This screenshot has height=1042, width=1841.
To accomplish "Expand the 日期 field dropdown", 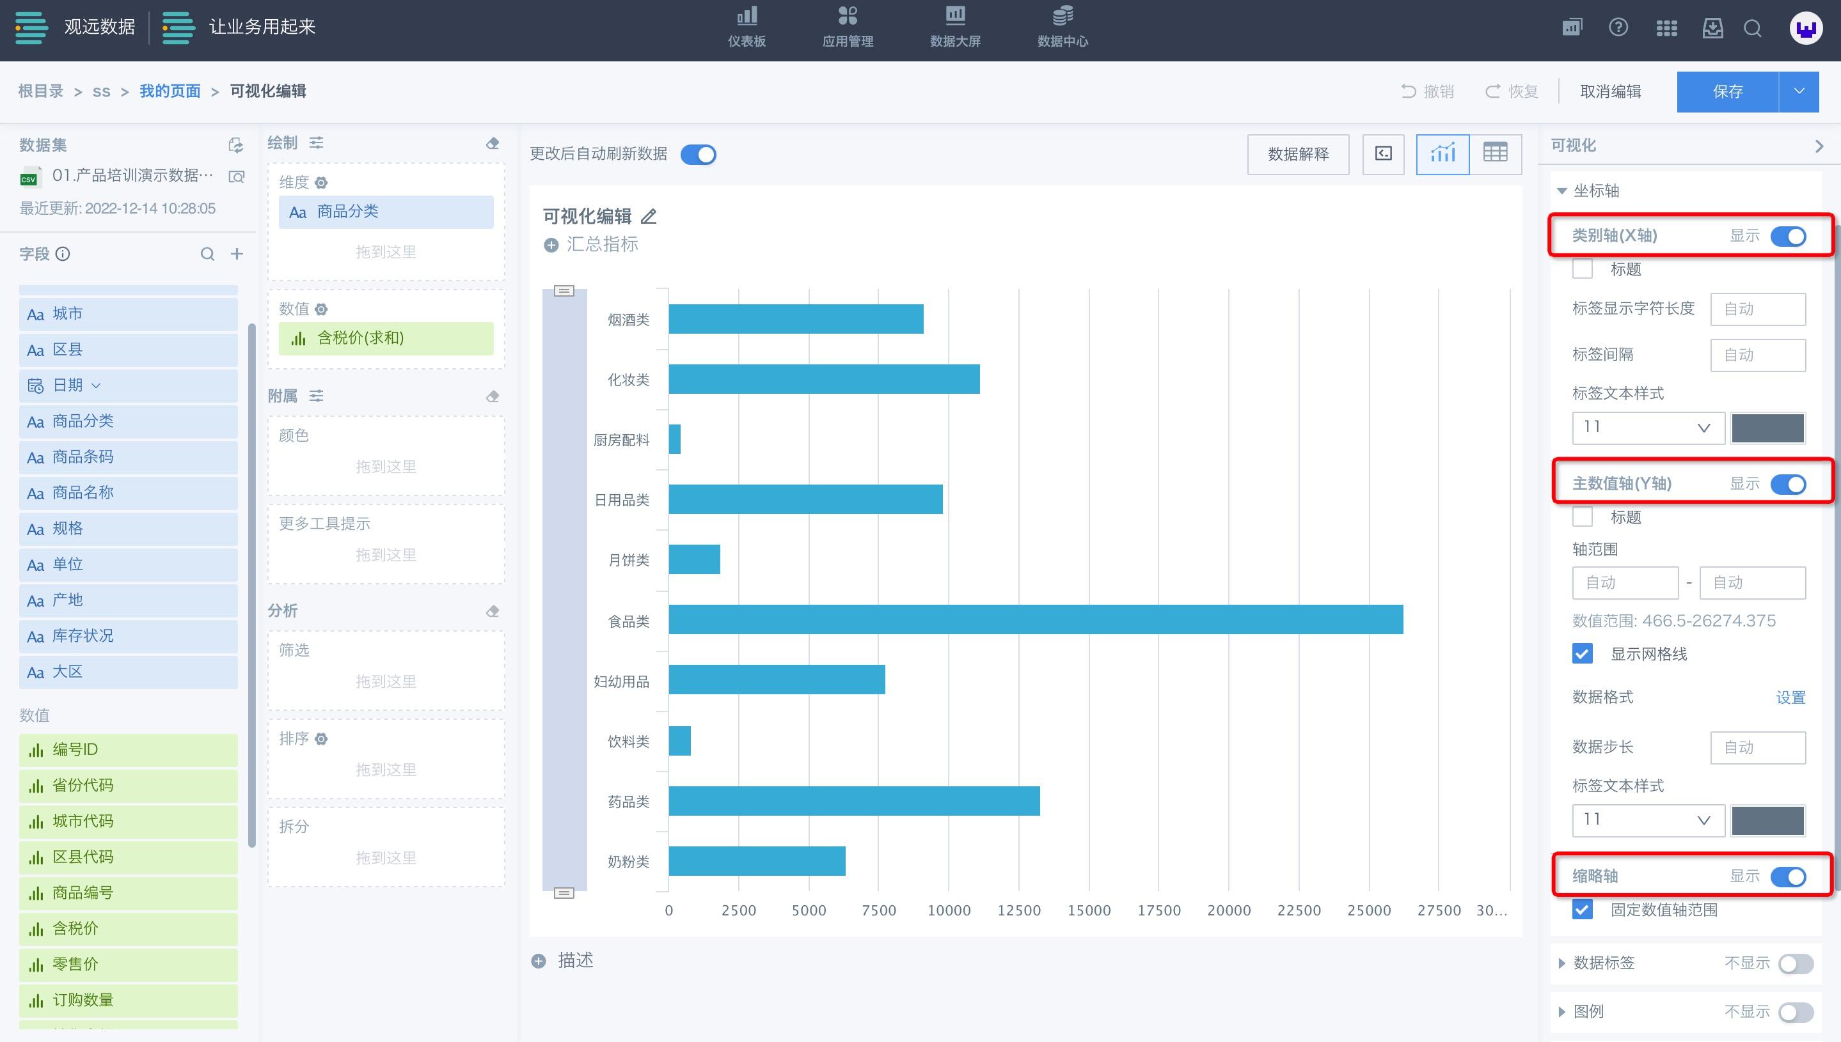I will (x=96, y=385).
